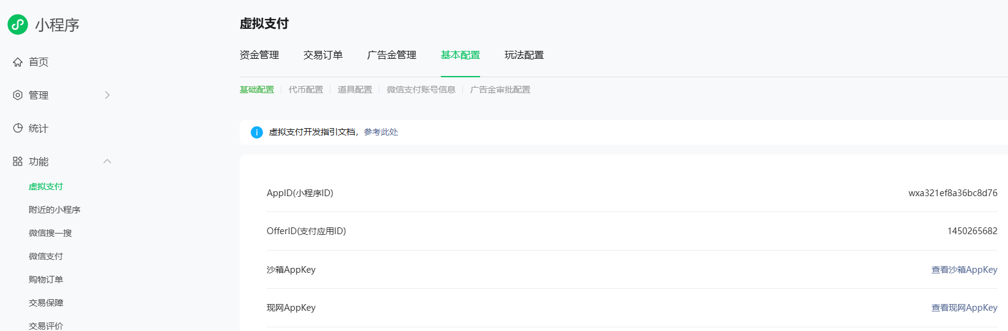Click the home icon beside 首页
Viewport: 1008px width, 331px height.
pos(18,62)
